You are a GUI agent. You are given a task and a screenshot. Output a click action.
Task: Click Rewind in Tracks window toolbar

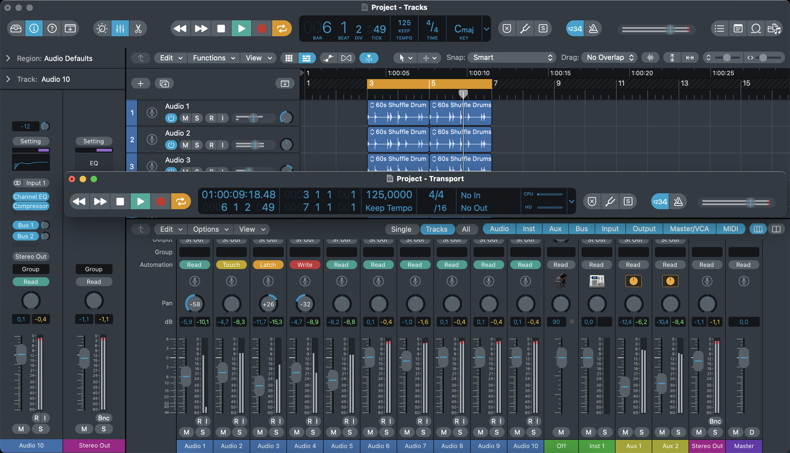click(x=180, y=29)
